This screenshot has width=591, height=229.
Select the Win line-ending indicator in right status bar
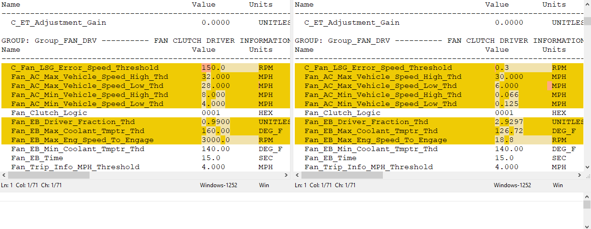click(558, 185)
